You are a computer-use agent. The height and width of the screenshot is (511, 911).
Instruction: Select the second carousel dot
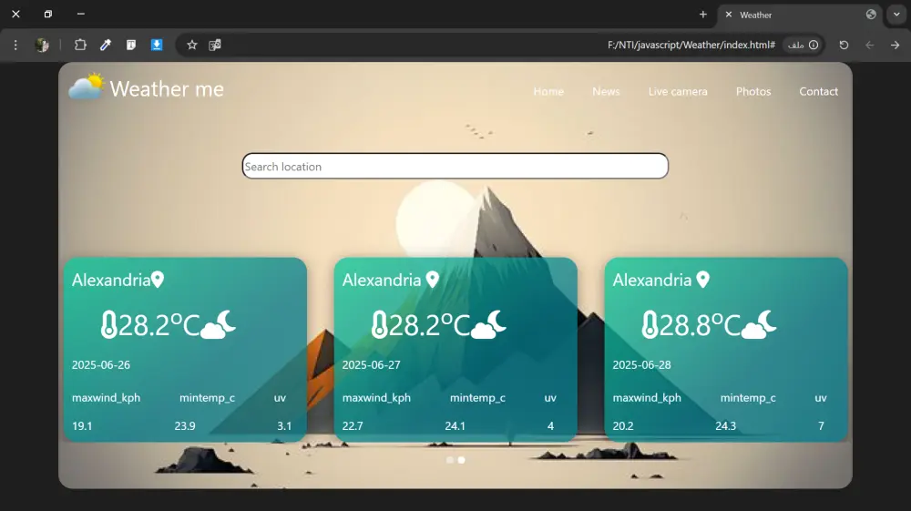click(461, 460)
